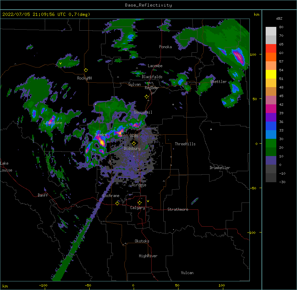This screenshot has height=290, width=297.
Task: Click the 50 tick on the right axis
Action: click(255, 99)
